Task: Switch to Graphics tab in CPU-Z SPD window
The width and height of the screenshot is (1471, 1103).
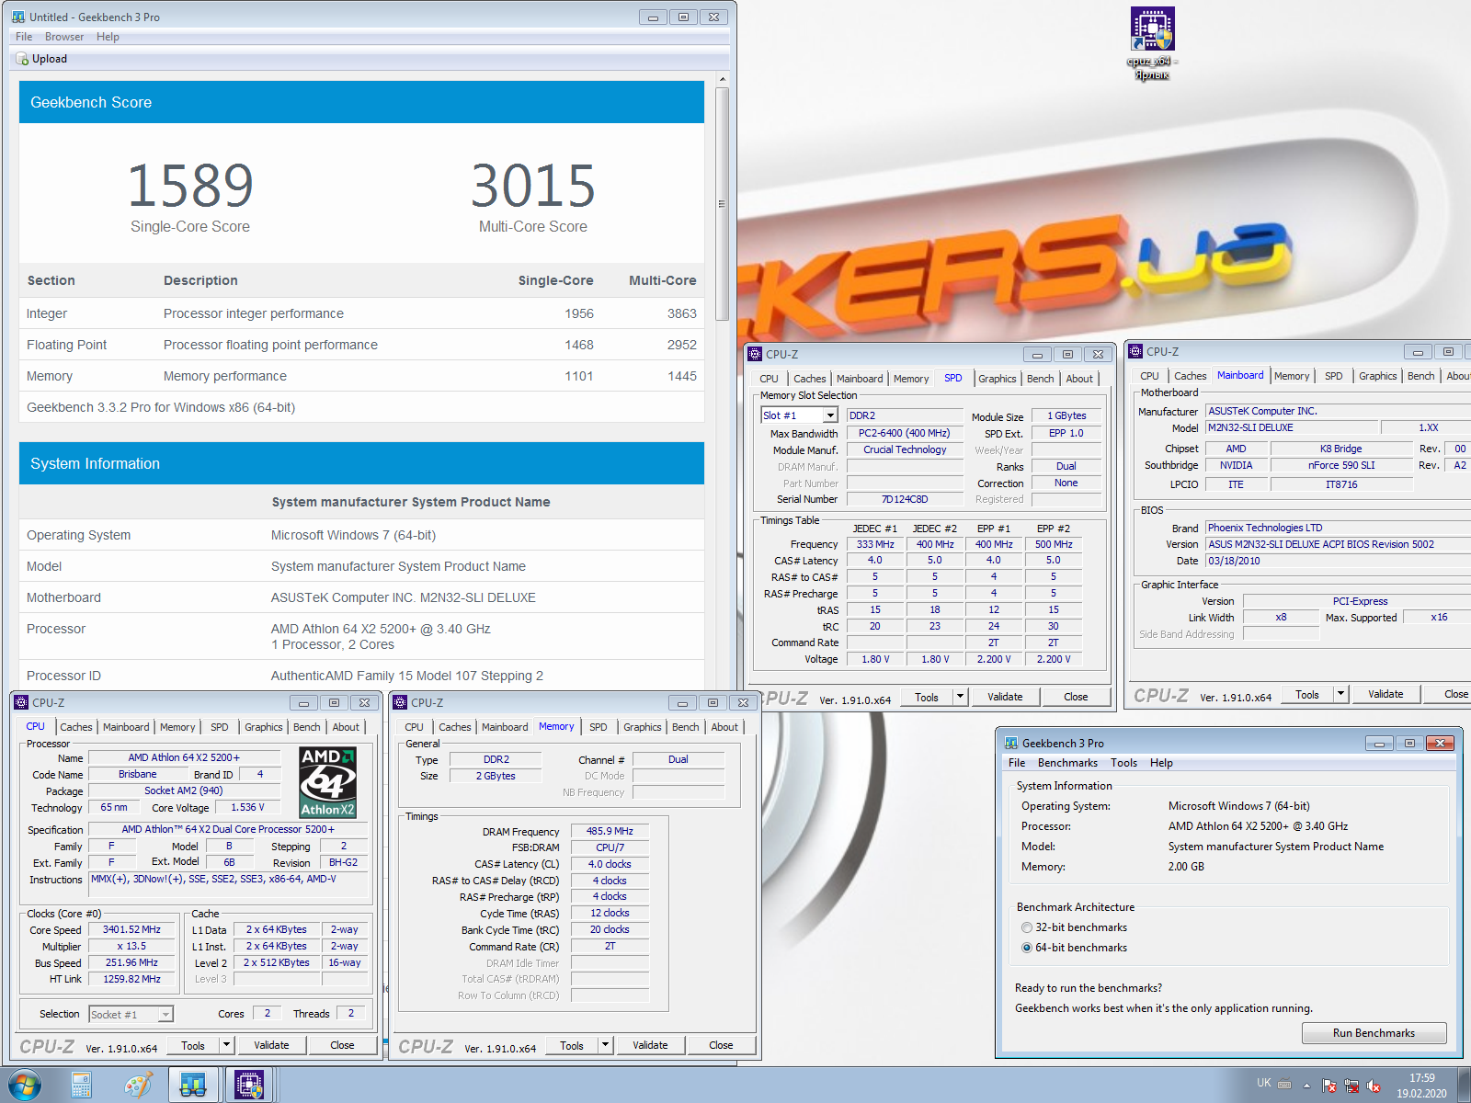Action: 998,379
